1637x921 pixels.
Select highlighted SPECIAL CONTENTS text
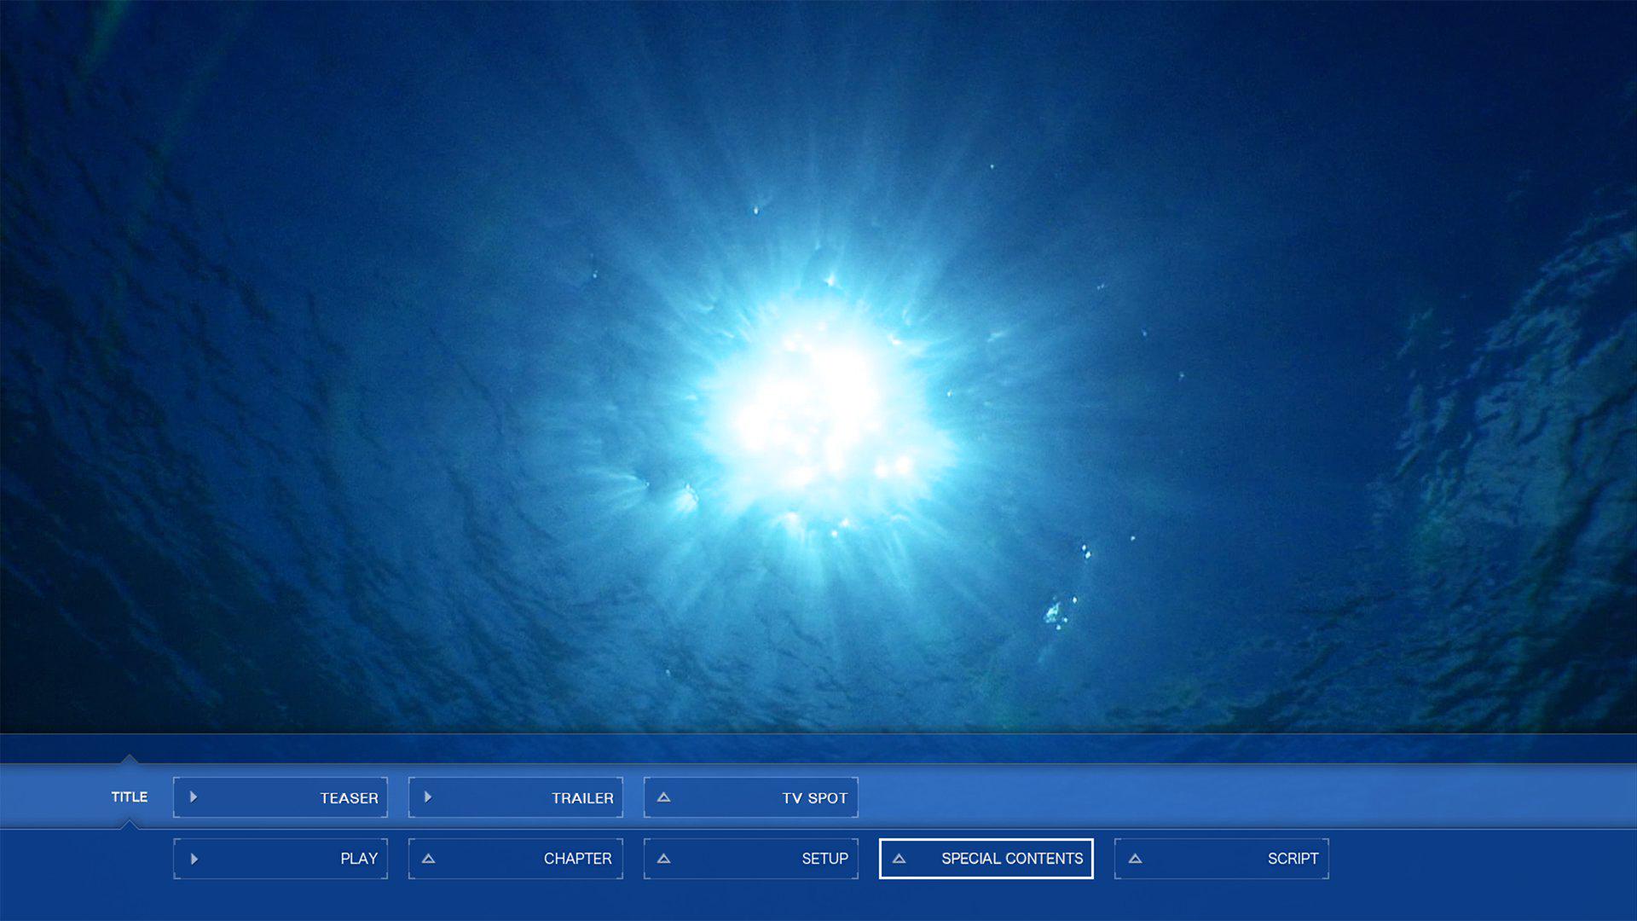[1012, 859]
